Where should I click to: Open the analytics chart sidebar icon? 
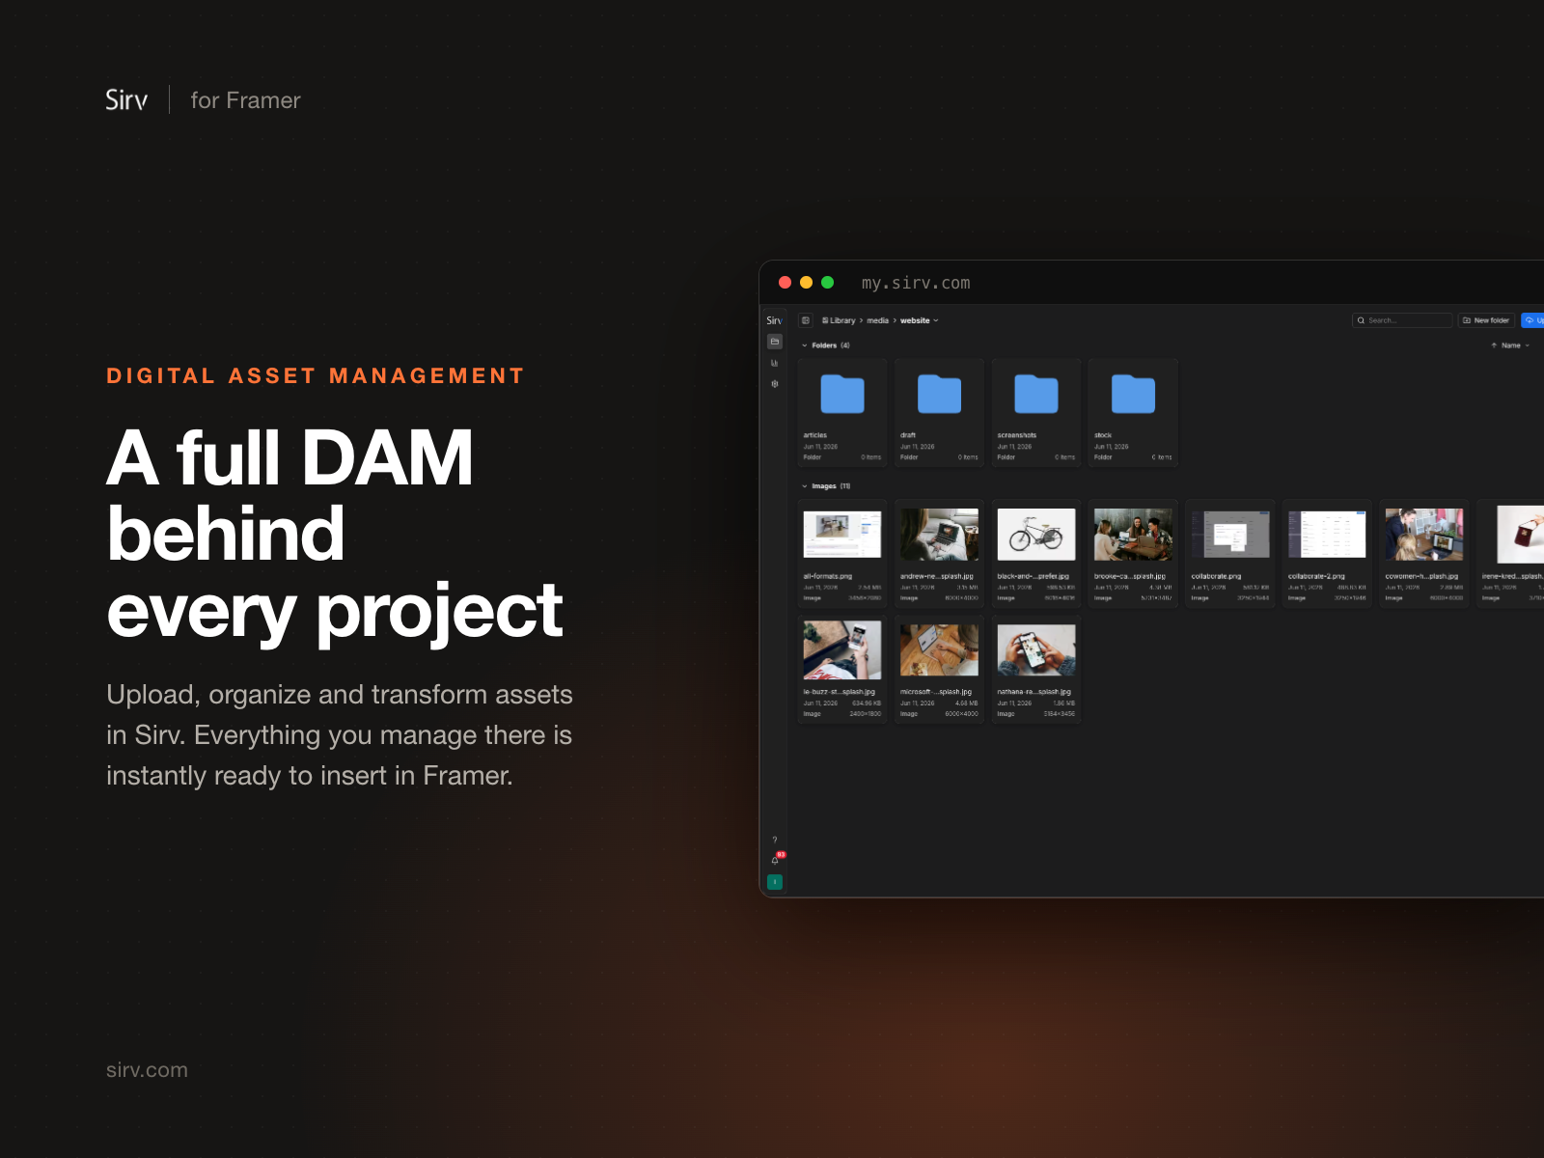coord(774,363)
